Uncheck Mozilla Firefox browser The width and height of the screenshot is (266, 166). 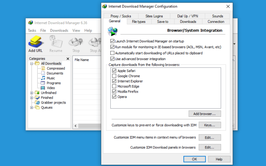pyautogui.click(x=114, y=92)
